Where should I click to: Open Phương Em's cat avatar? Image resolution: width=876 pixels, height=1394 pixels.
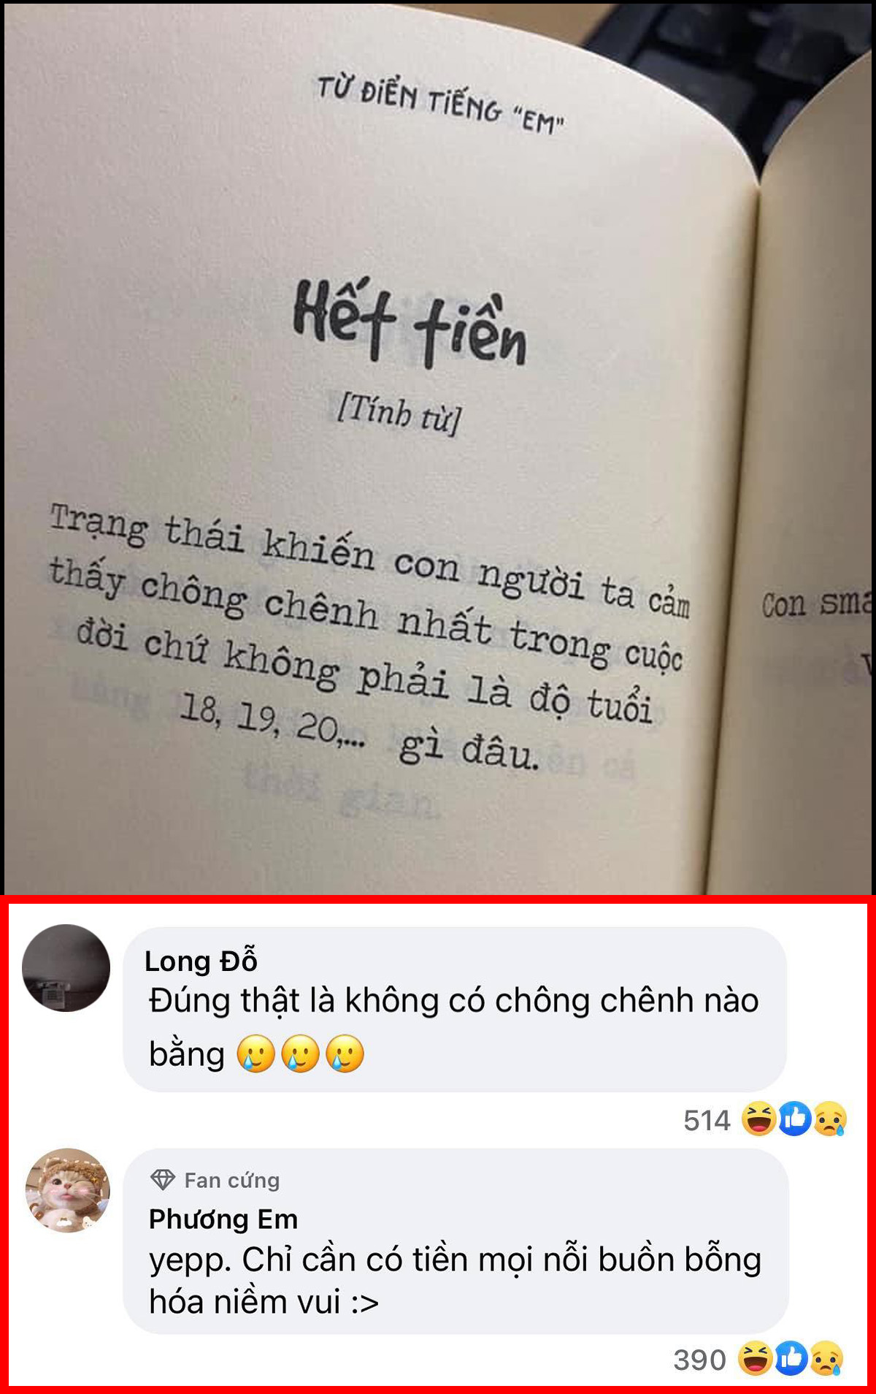[x=68, y=1190]
